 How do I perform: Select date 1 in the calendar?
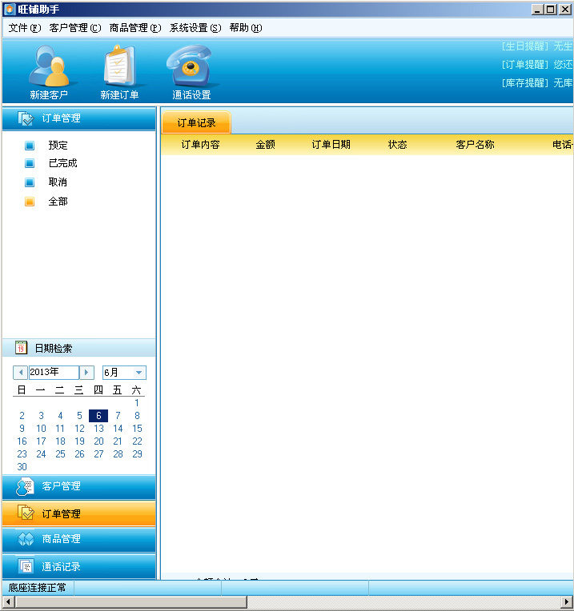click(137, 403)
